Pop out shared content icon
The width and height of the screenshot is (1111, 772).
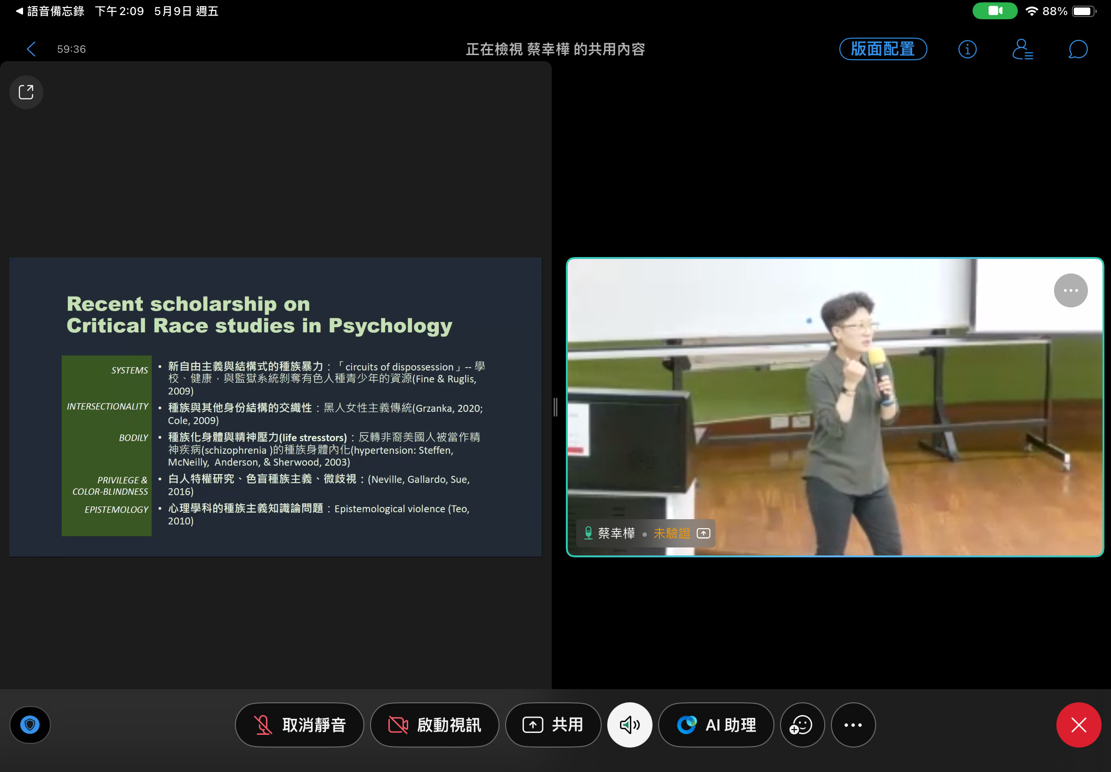point(26,92)
